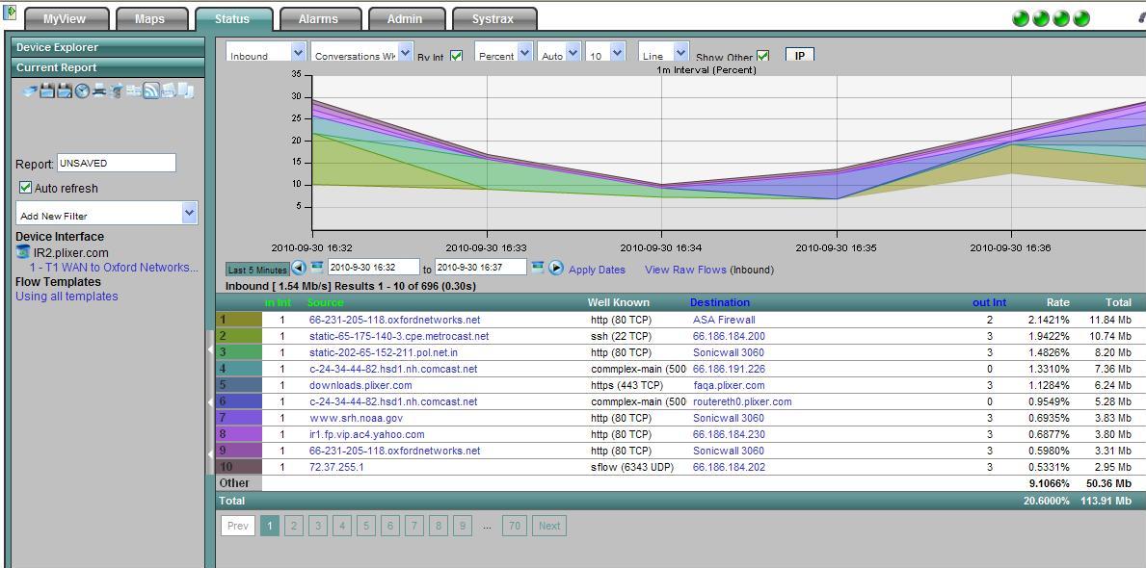Click the Last 5 Minutes button

pos(257,270)
